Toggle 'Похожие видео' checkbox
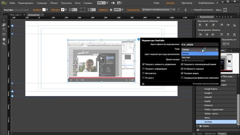 pos(182,73)
